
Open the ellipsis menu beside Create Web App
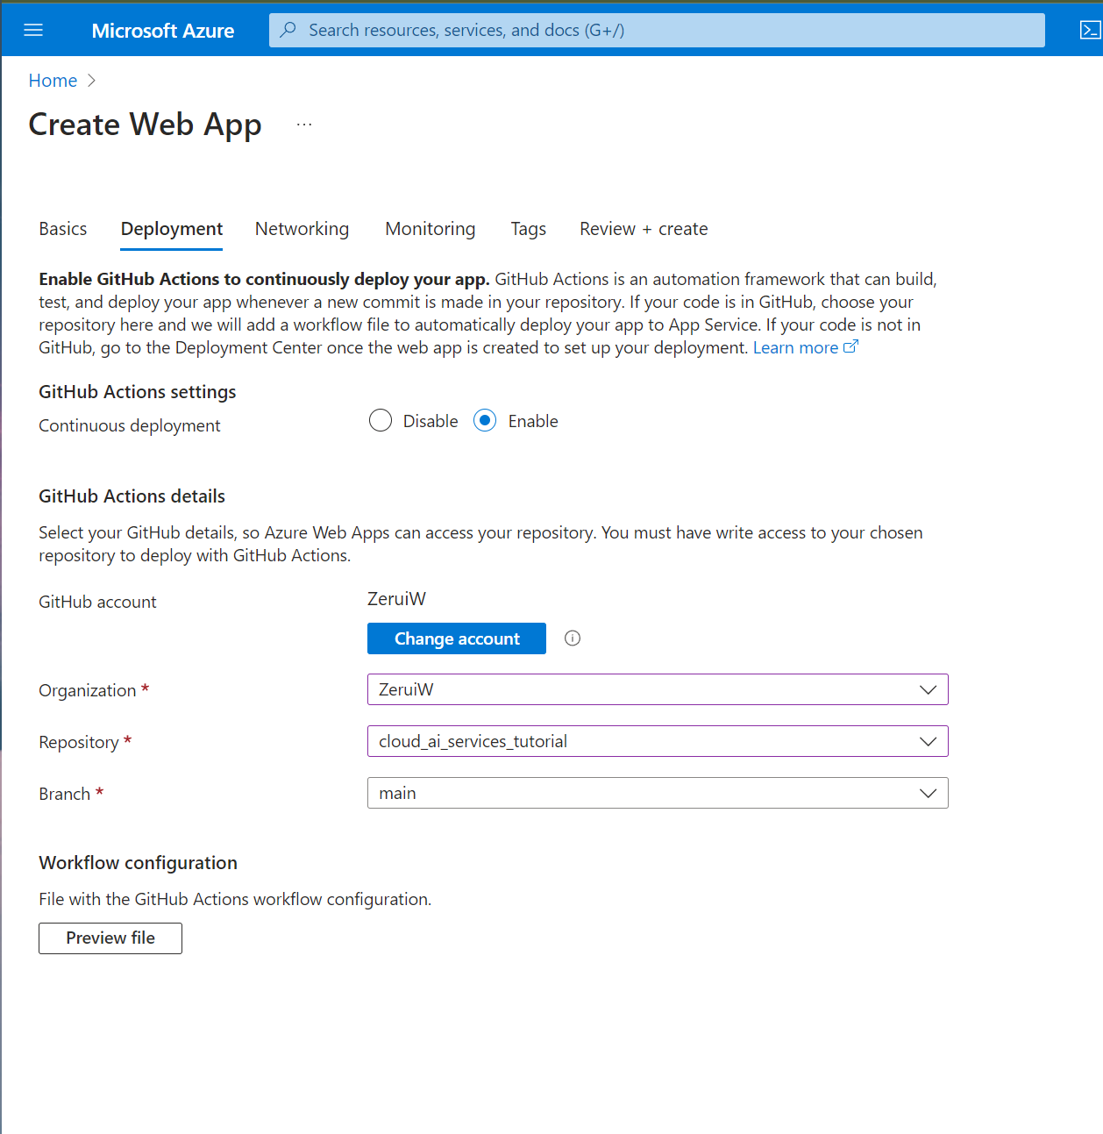[x=304, y=125]
